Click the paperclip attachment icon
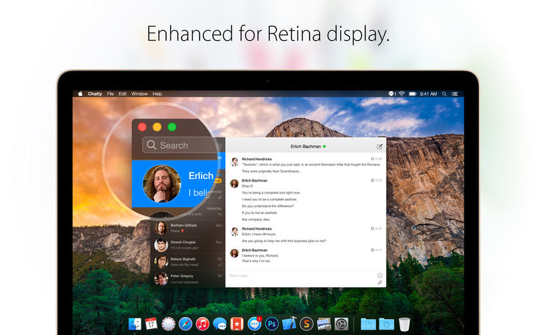 pyautogui.click(x=380, y=282)
